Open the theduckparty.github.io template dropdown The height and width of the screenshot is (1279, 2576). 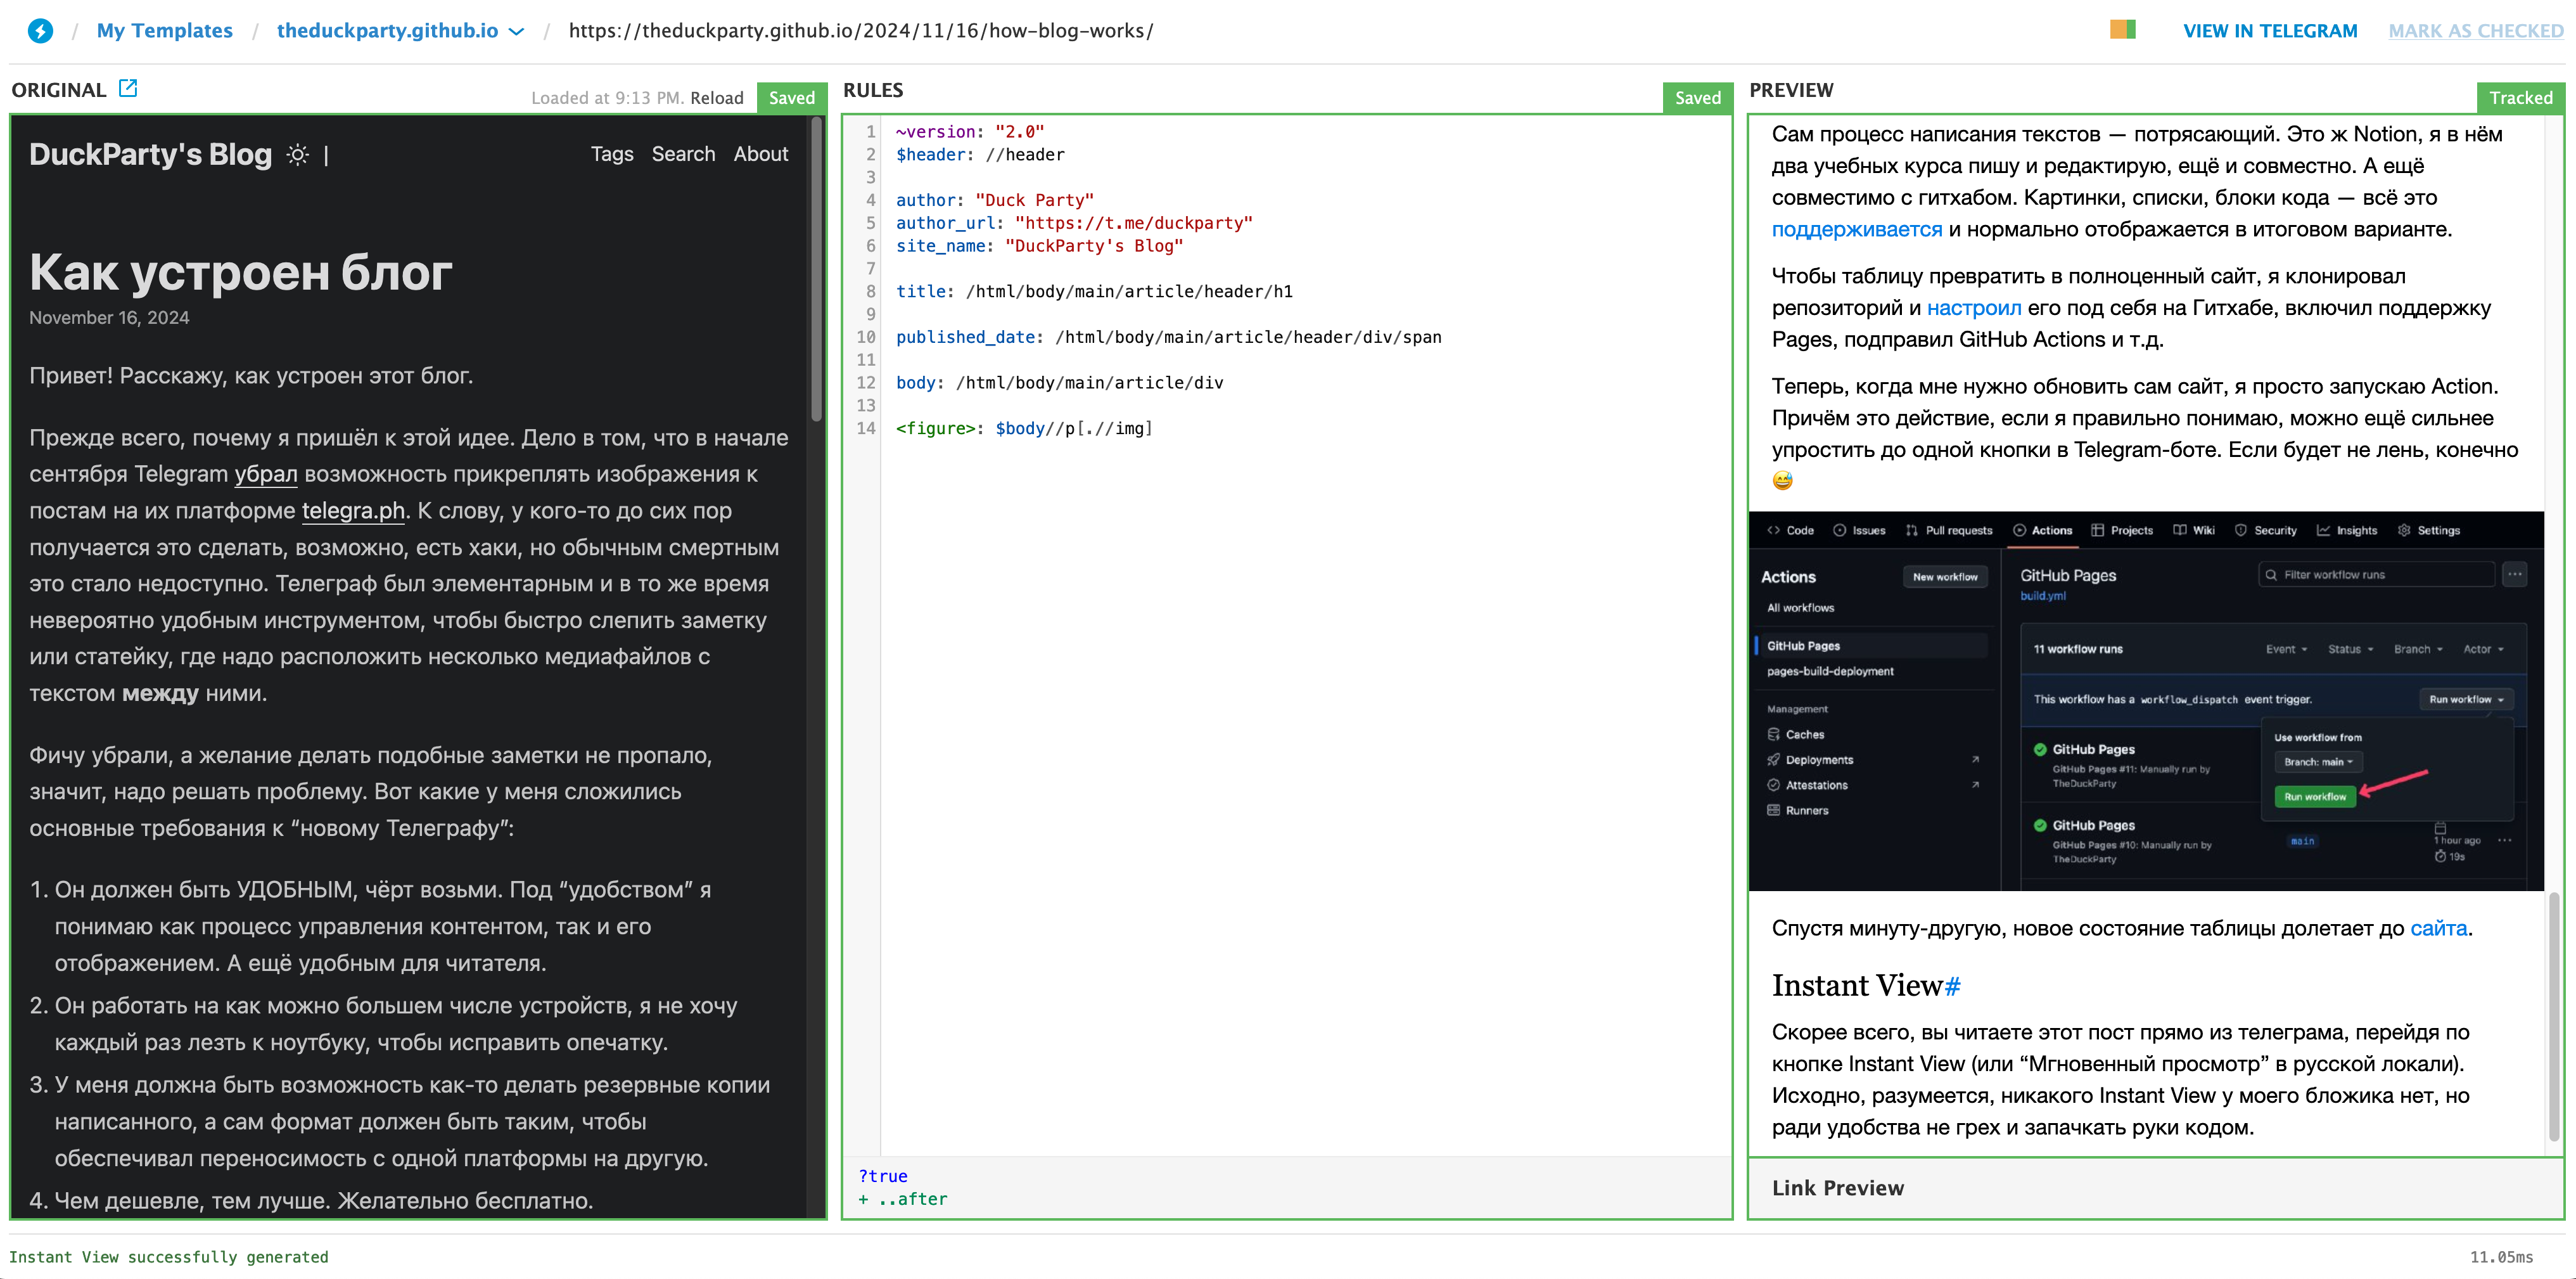tap(400, 31)
